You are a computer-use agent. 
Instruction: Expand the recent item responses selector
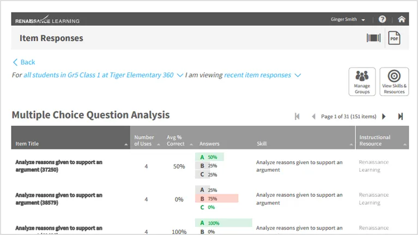(x=262, y=75)
